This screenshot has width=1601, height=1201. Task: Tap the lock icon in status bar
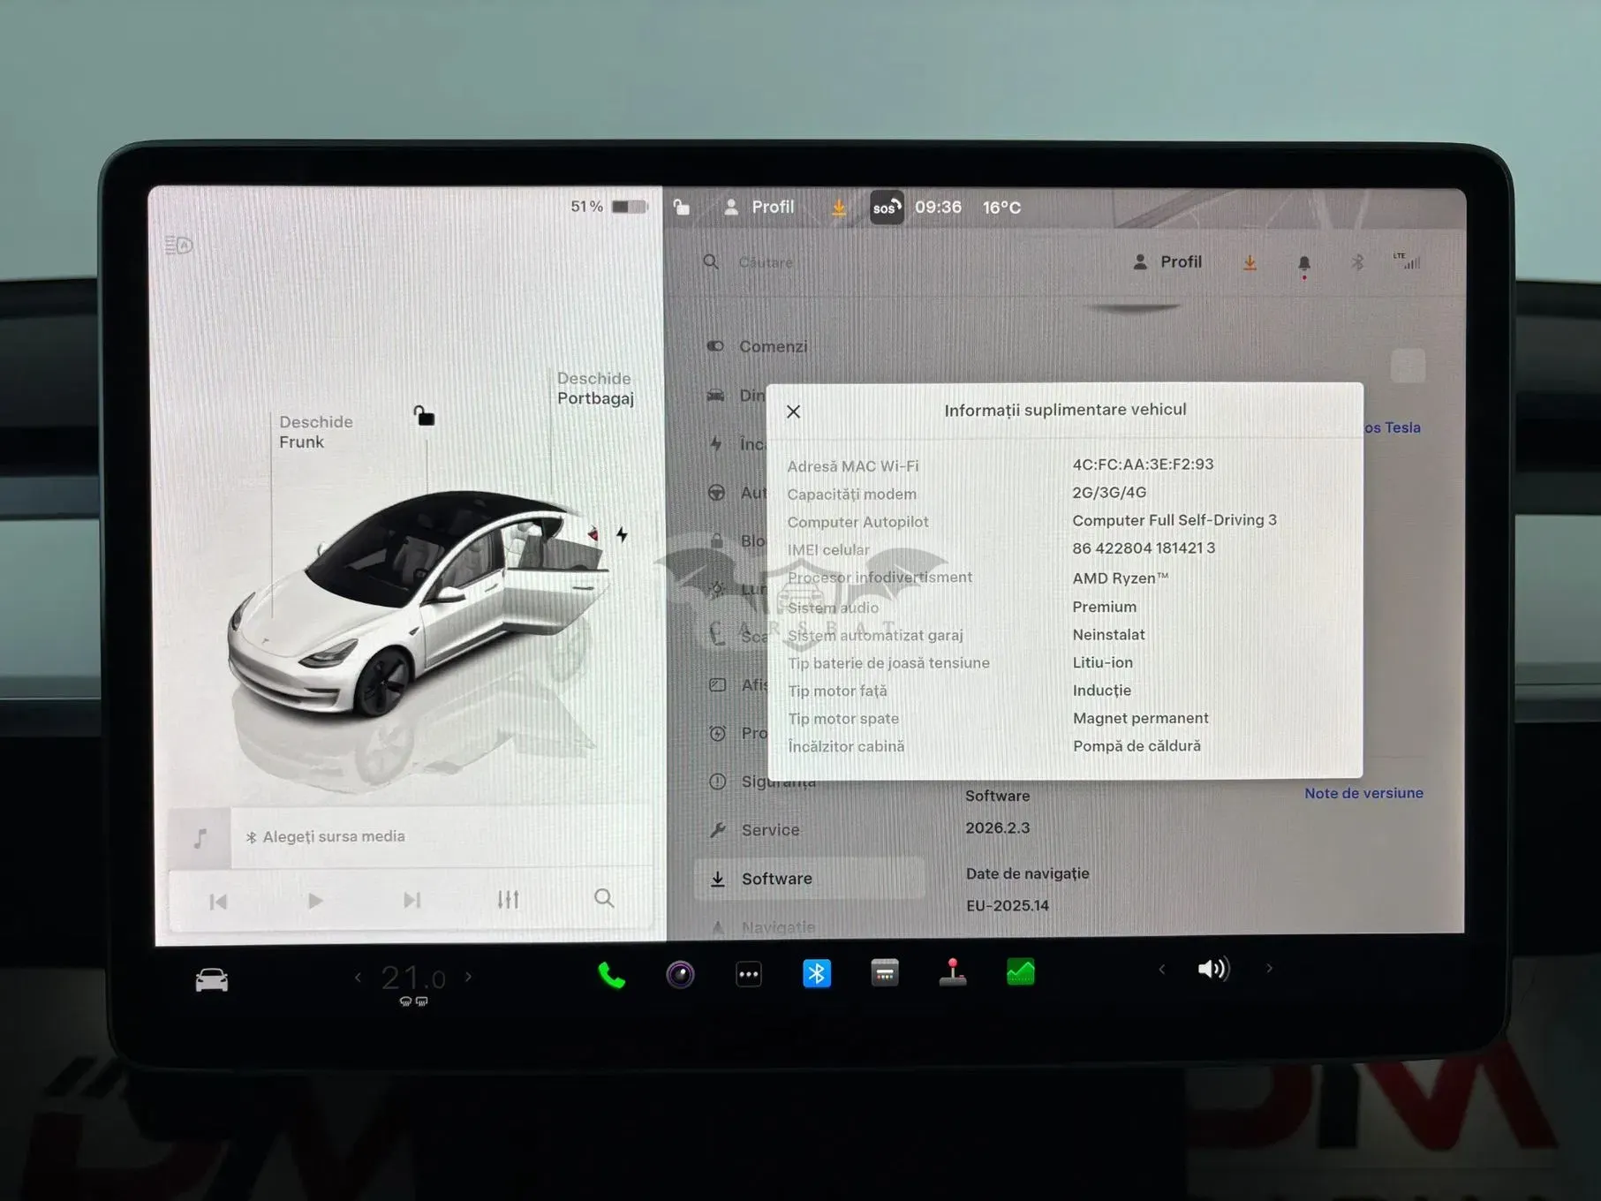click(x=681, y=208)
